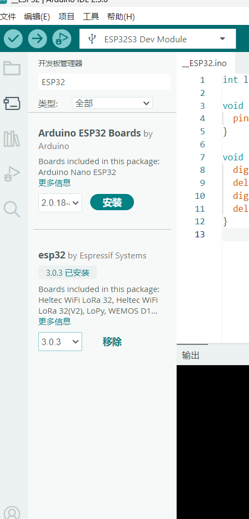This screenshot has height=519, width=249.
Task: Click the Verify checkmark button
Action: pyautogui.click(x=13, y=38)
